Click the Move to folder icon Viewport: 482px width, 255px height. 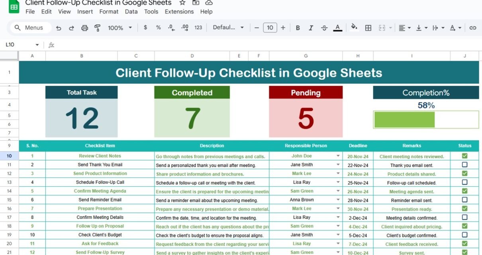tap(196, 3)
